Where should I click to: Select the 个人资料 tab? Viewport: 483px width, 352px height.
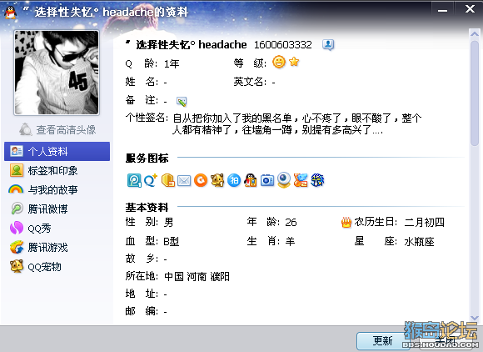pos(57,151)
